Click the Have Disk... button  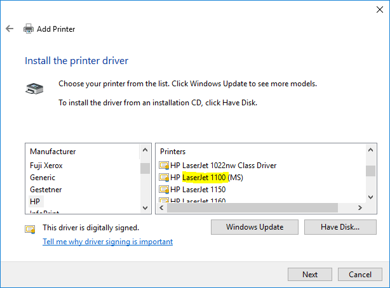[340, 227]
